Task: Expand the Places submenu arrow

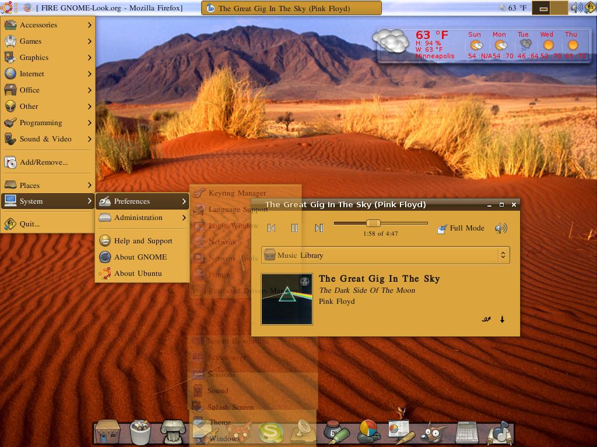Action: tap(89, 185)
